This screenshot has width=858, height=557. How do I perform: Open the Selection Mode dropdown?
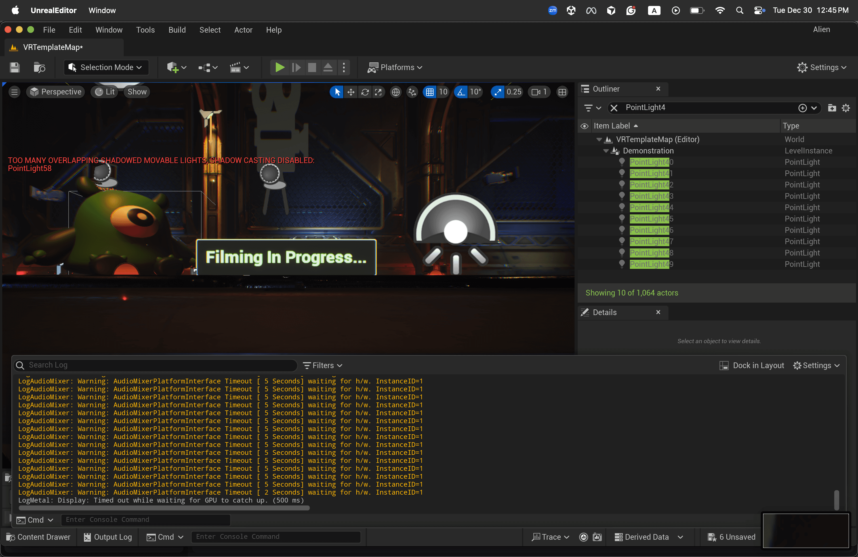tap(106, 67)
